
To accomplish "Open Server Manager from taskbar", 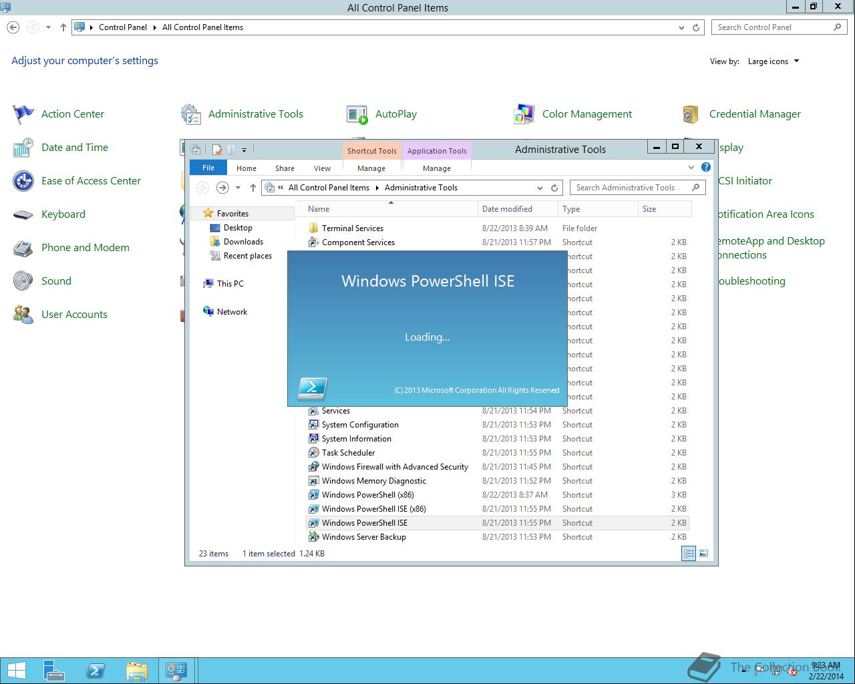I will [54, 671].
